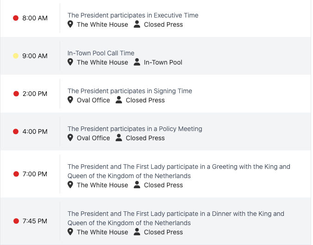
Task: Click the location pin in the 2:00 PM row
Action: (70, 100)
